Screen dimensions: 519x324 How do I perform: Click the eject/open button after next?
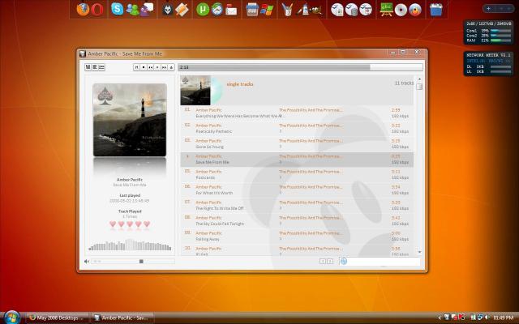pos(171,67)
